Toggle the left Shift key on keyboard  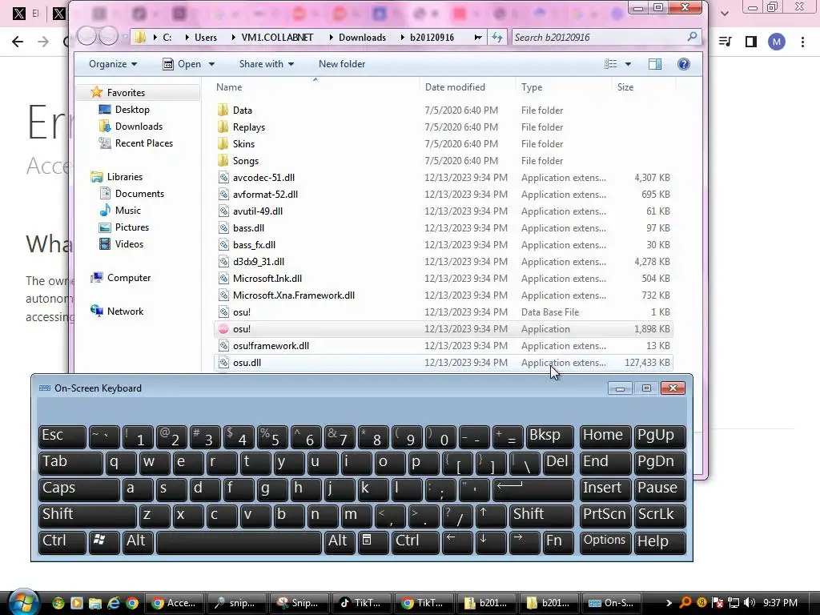[x=86, y=516]
